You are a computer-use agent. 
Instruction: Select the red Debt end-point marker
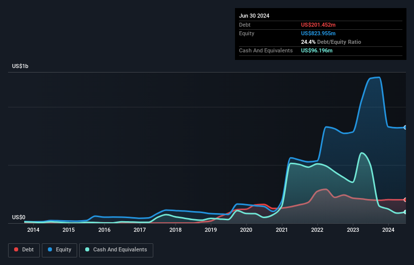click(x=405, y=200)
